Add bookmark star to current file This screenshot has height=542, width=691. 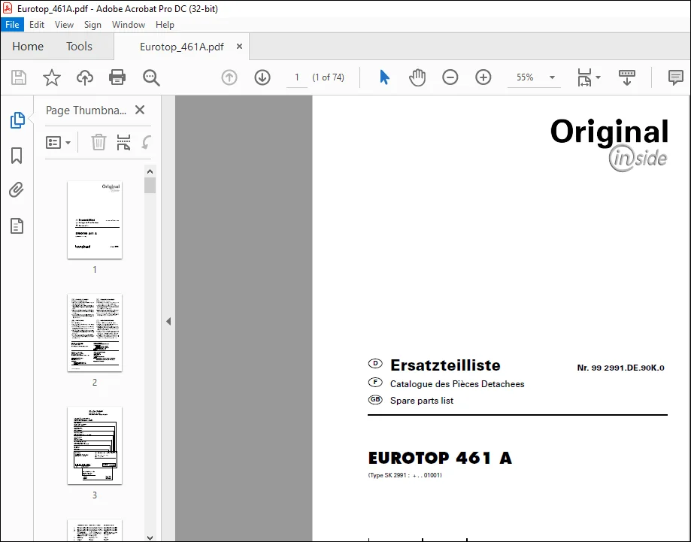(x=52, y=77)
